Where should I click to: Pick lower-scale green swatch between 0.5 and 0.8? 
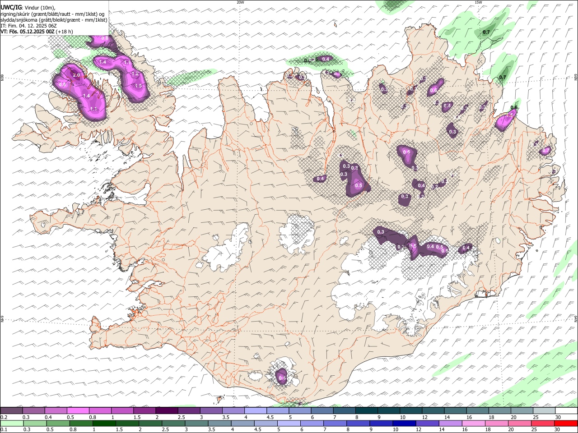57,423
